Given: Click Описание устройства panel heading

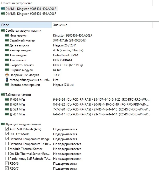Looking at the screenshot, I should (x=17, y=3).
